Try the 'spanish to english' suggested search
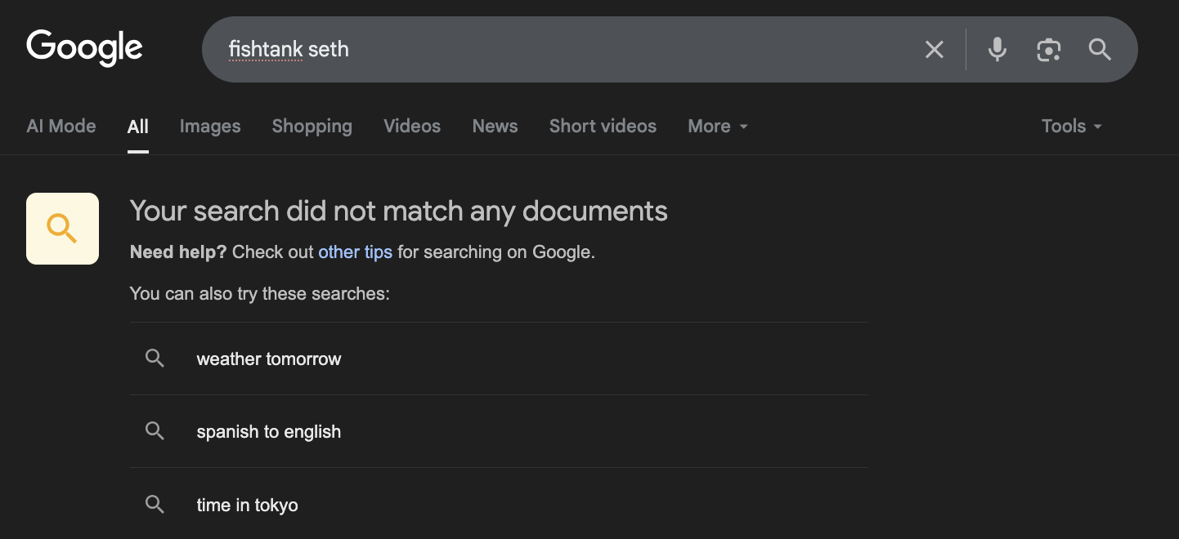This screenshot has width=1179, height=539. click(499, 431)
